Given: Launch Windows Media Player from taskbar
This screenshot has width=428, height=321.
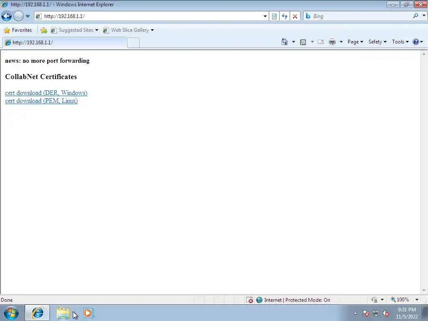Looking at the screenshot, I should tap(88, 313).
